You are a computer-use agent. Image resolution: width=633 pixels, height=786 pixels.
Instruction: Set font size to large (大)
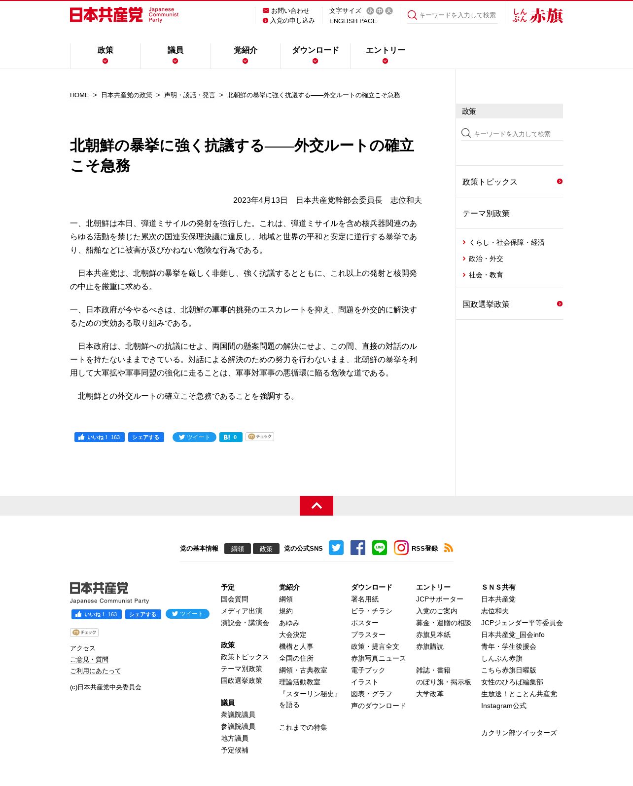(x=389, y=11)
